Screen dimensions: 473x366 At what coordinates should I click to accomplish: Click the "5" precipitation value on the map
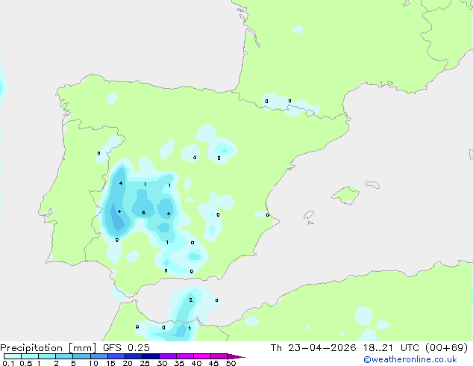click(x=144, y=213)
